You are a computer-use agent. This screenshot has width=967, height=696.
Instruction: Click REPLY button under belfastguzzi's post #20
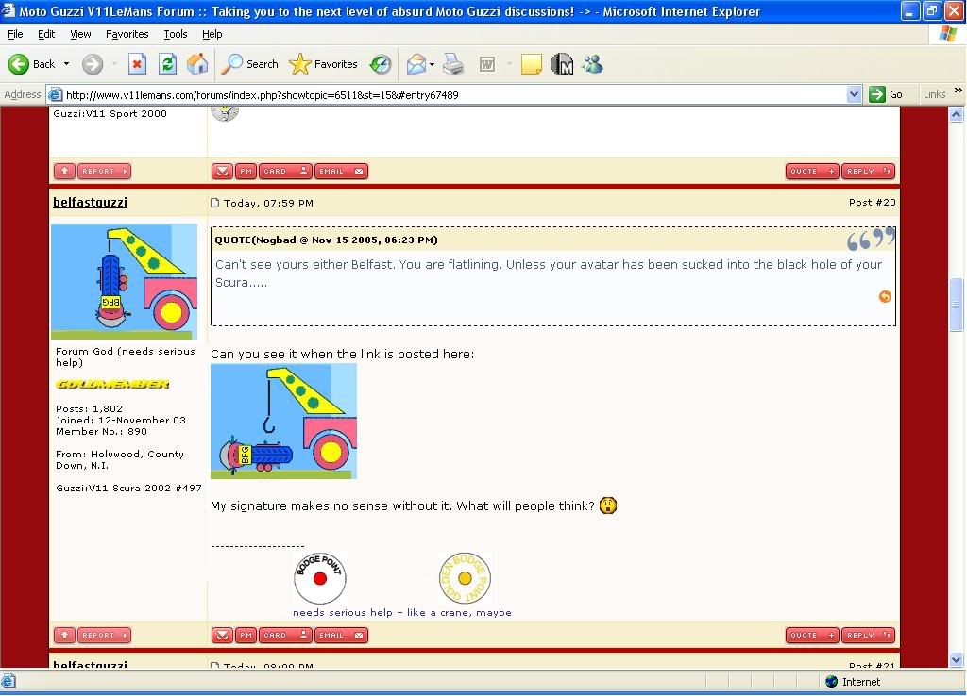[x=869, y=635]
